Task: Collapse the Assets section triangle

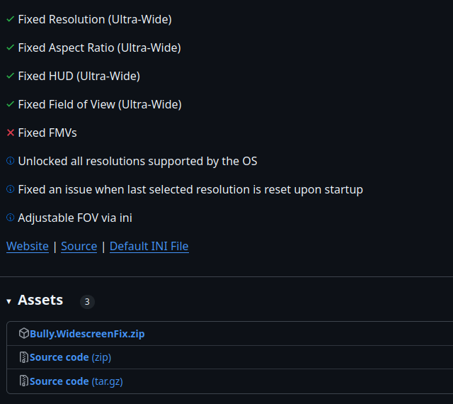Action: coord(9,301)
